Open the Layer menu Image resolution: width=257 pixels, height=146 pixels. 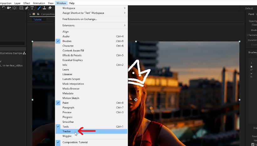17,3
